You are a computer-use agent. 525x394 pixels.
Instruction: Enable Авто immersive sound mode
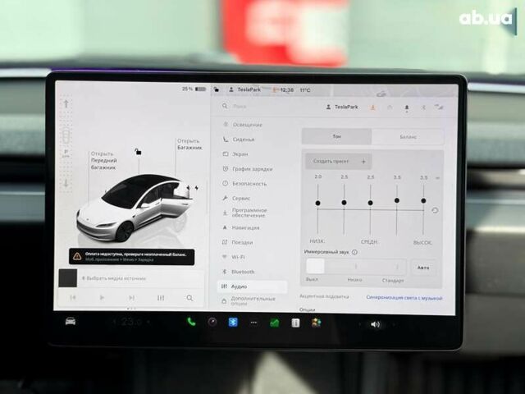pos(422,267)
